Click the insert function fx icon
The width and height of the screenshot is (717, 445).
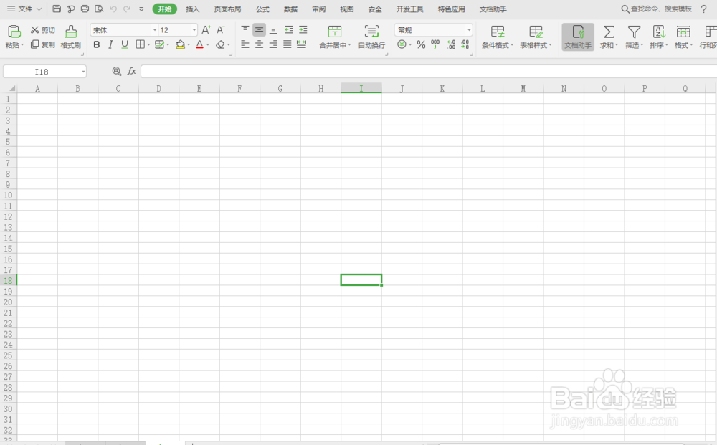(x=132, y=71)
